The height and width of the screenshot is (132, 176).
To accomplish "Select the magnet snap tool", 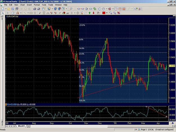I will tap(17, 13).
